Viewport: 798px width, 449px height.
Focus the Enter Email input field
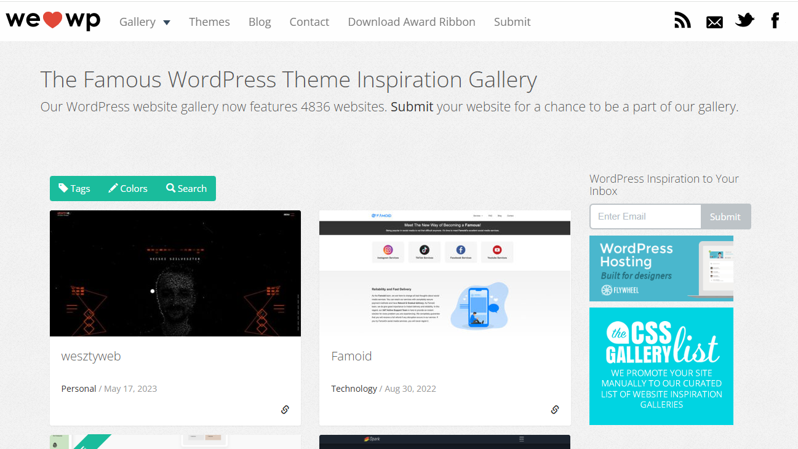[645, 217]
